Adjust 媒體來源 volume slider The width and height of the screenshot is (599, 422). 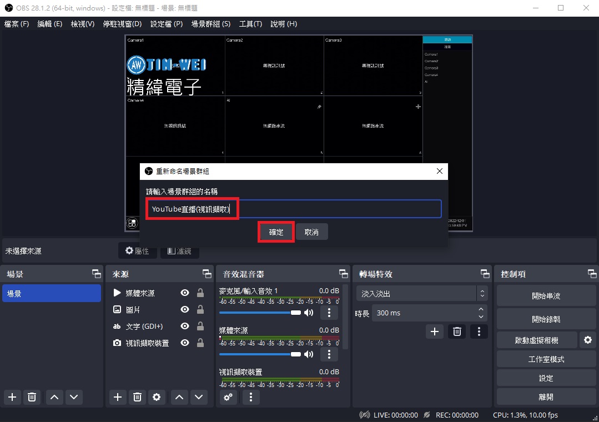[260, 354]
